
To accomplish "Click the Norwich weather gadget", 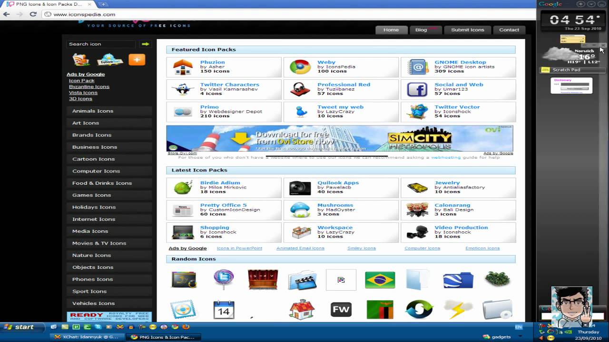I will (x=573, y=56).
